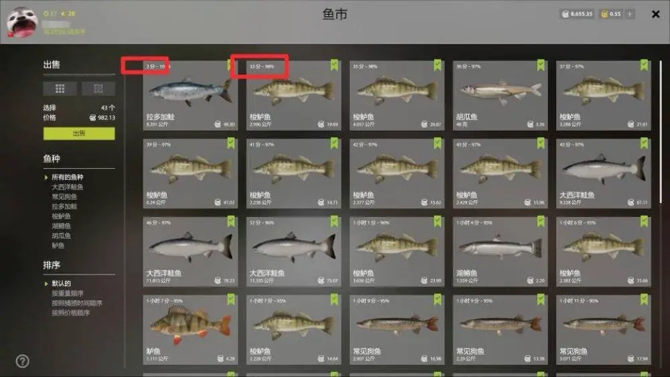The height and width of the screenshot is (377, 670).
Task: Open the silver coins balance icon
Action: pos(565,14)
